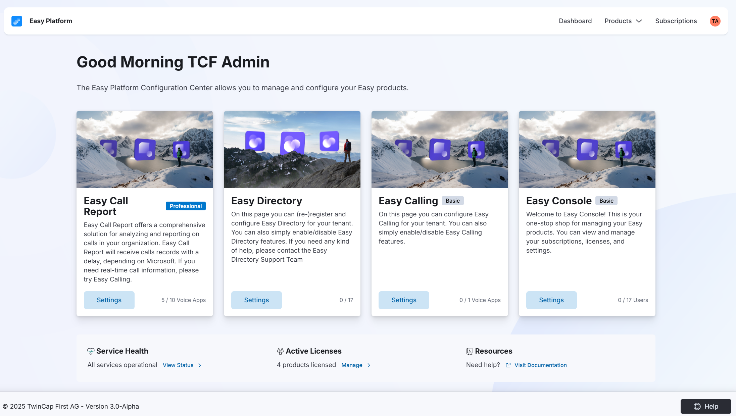736x416 pixels.
Task: Click the lifebuoy icon in Help button
Action: pyautogui.click(x=697, y=407)
